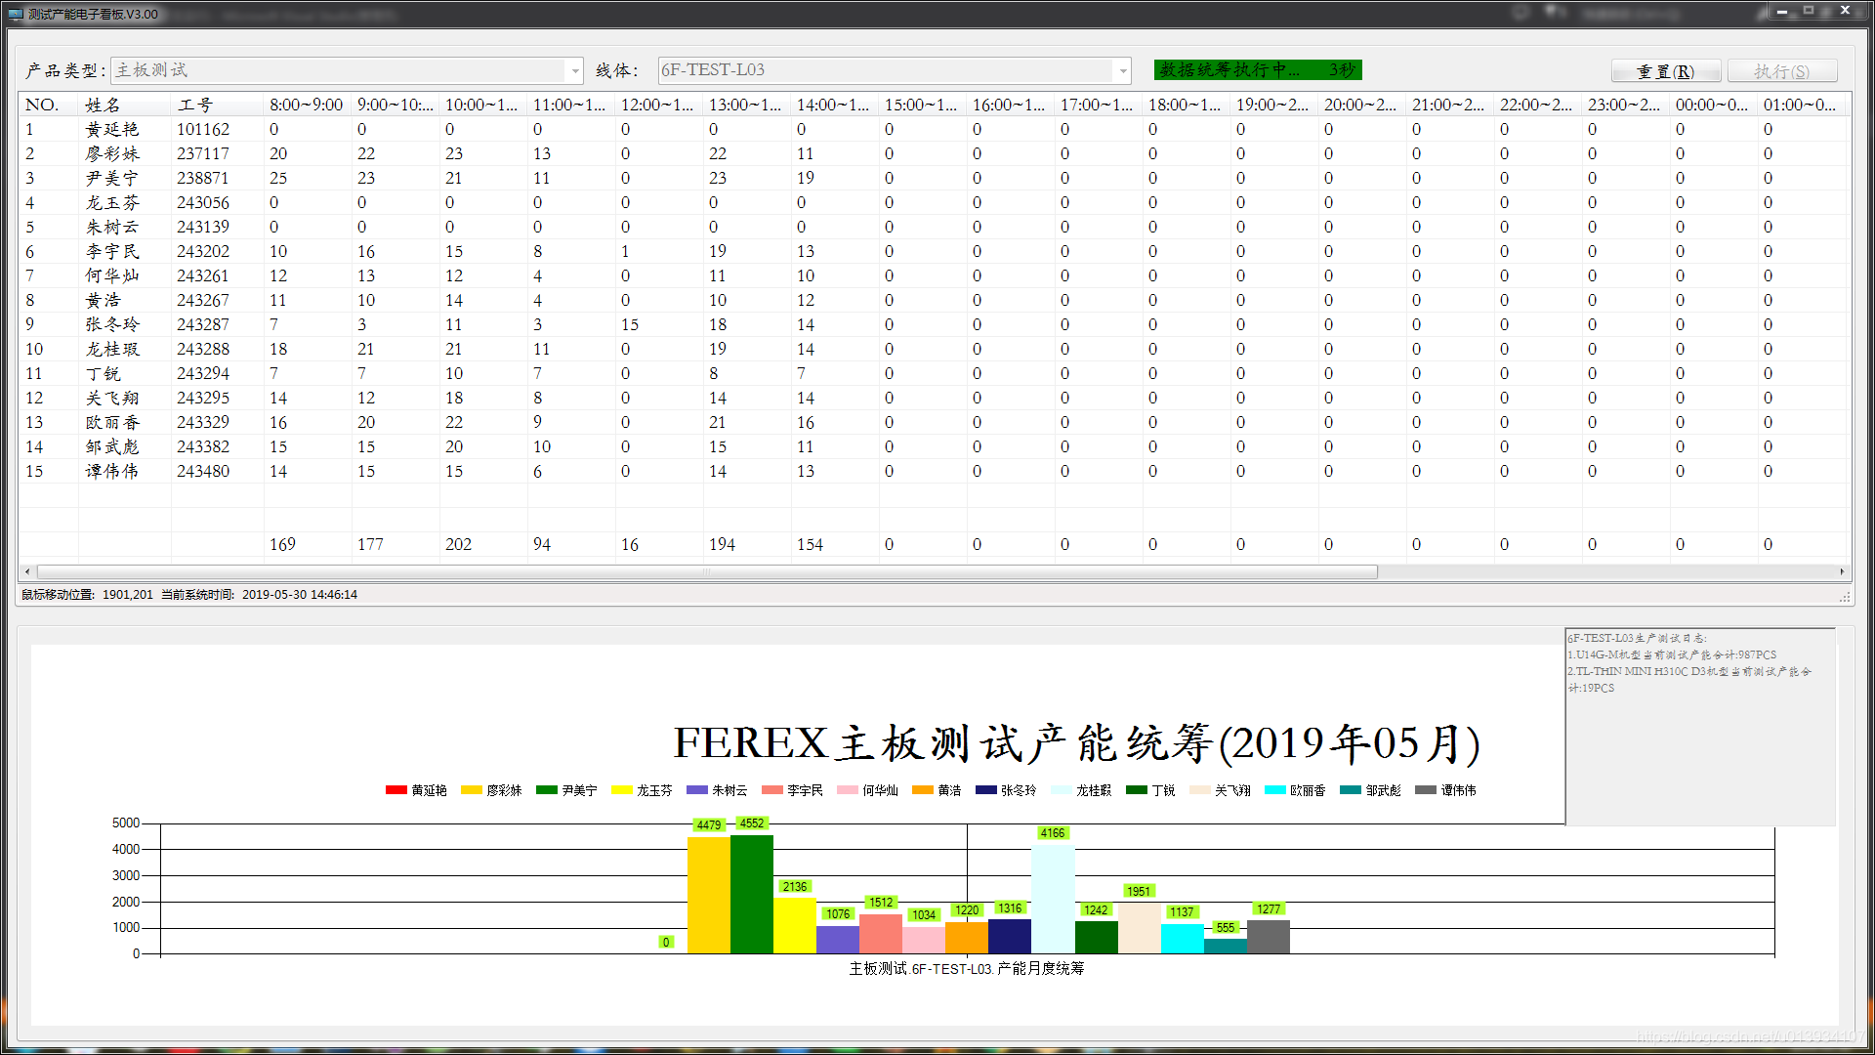The image size is (1875, 1055).
Task: Click the horizontal scrollbar right arrow
Action: click(x=1842, y=571)
